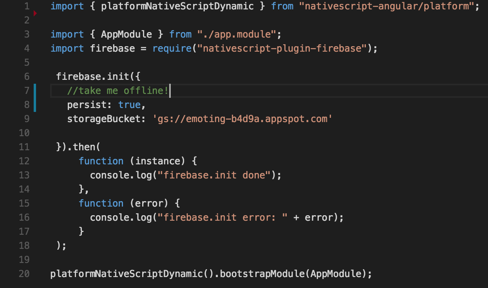Viewport: 488px width, 288px height.
Task: Click the true value after persist
Action: pos(129,105)
